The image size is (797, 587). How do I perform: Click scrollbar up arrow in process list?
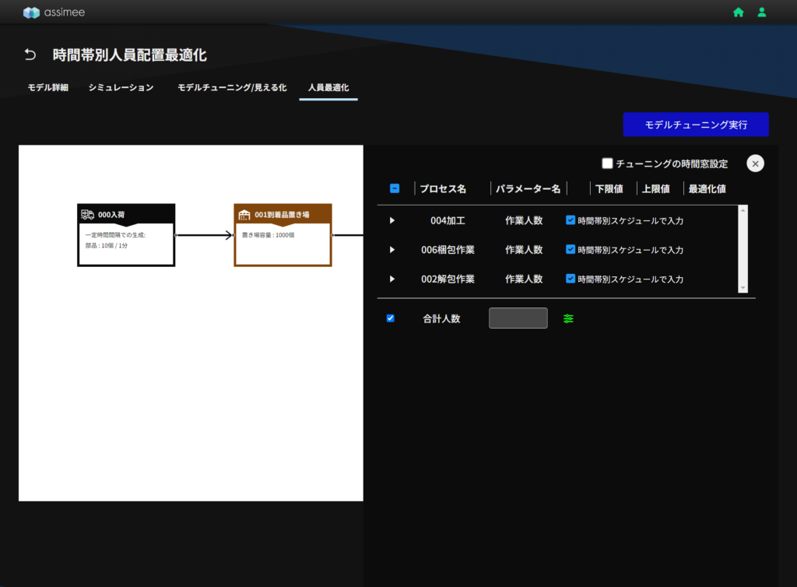tap(743, 209)
